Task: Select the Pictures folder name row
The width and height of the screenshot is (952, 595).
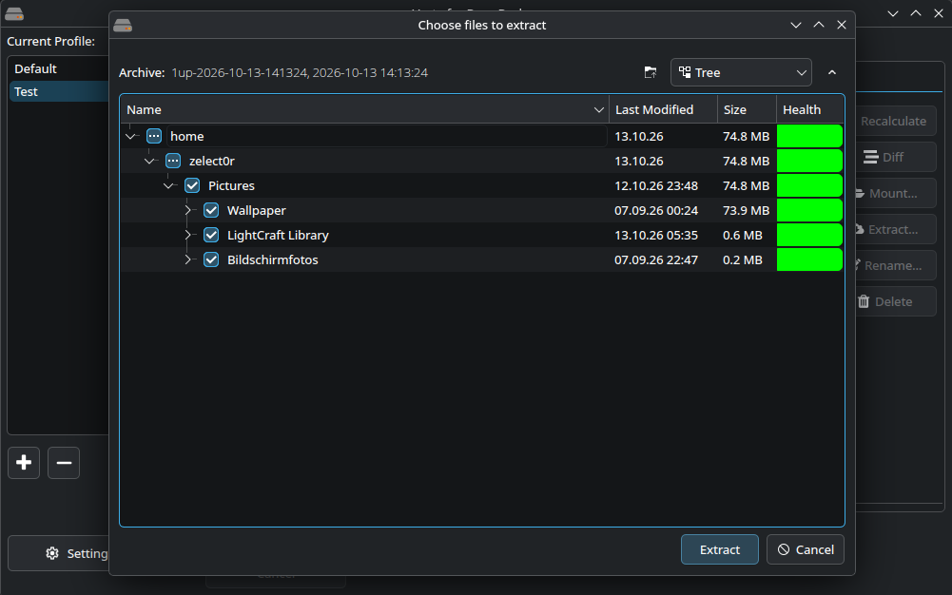Action: click(231, 185)
